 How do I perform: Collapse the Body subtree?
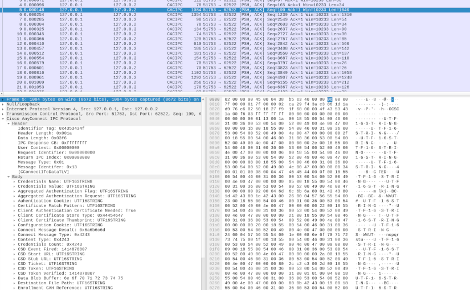tap(9, 177)
